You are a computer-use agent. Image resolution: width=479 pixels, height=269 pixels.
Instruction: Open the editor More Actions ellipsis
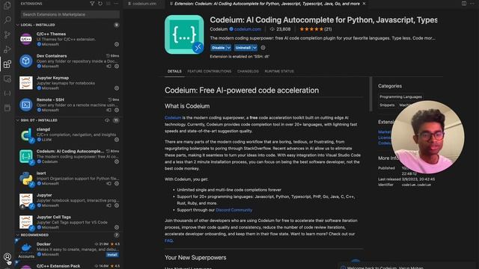pos(472,4)
